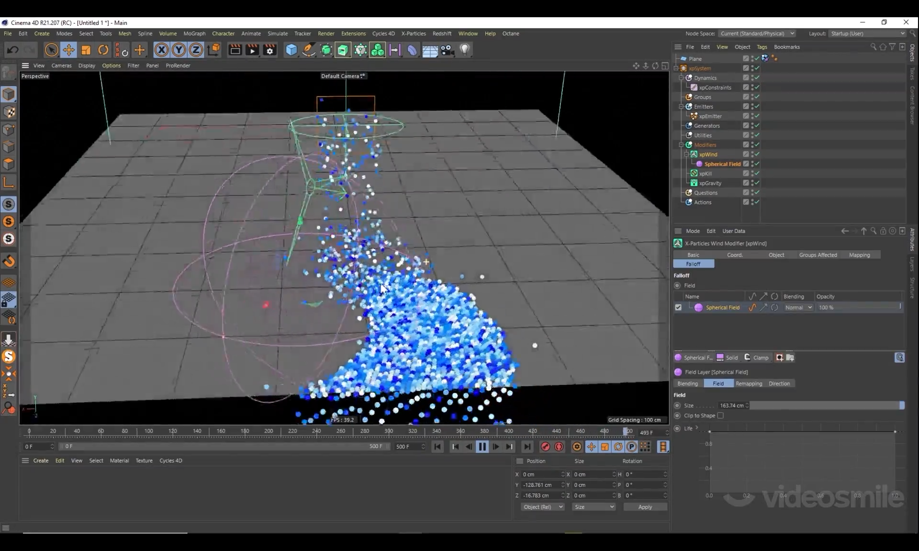Select the Rotate tool

pyautogui.click(x=103, y=50)
